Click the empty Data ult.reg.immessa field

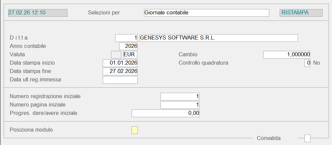[x=120, y=80]
